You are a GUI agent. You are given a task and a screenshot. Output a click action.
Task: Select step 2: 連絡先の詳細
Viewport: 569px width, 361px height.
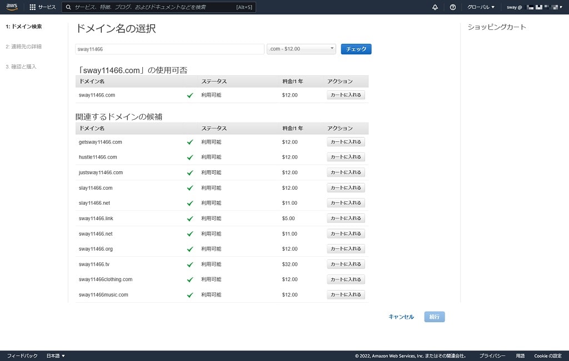pos(23,47)
